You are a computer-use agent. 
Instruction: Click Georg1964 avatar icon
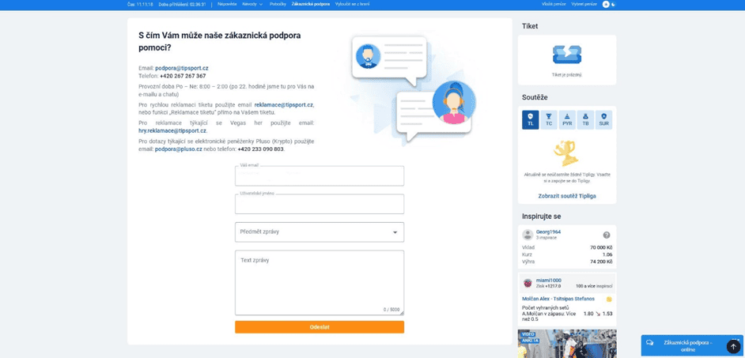point(528,235)
